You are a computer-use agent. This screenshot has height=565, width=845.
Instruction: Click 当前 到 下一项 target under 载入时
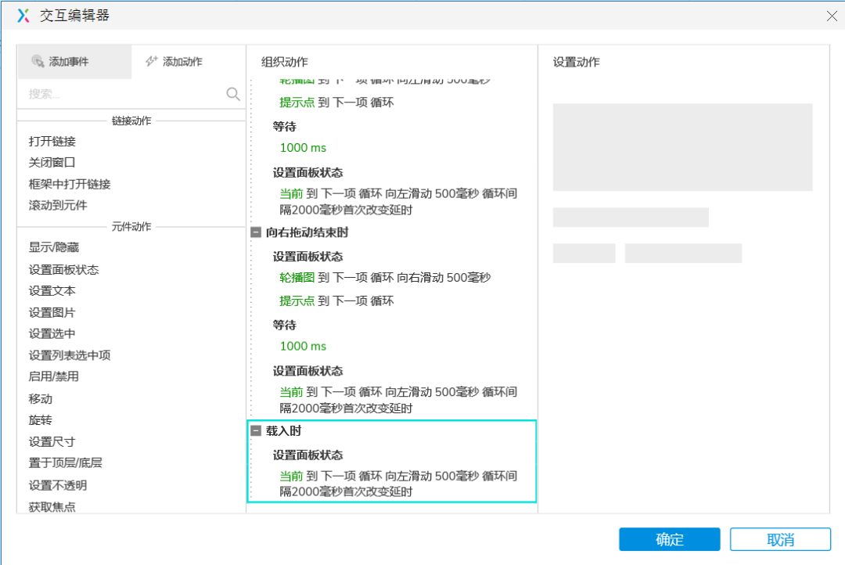398,484
